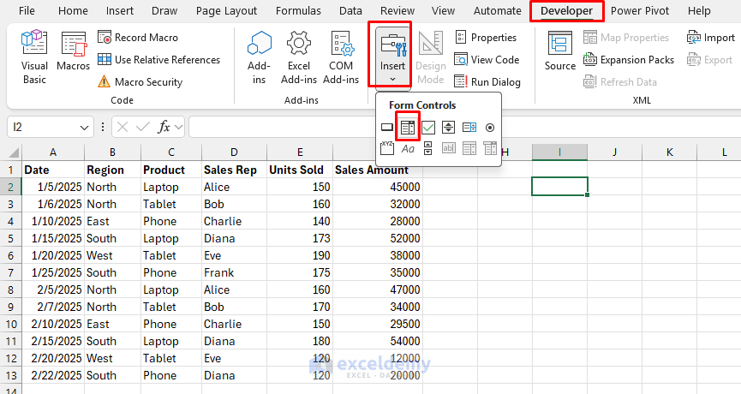Select column D header
741x394 pixels.
[234, 152]
